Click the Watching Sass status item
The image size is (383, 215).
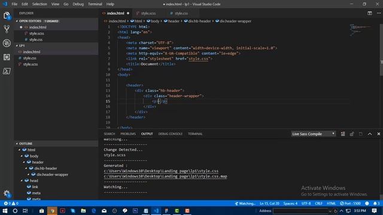point(245,203)
